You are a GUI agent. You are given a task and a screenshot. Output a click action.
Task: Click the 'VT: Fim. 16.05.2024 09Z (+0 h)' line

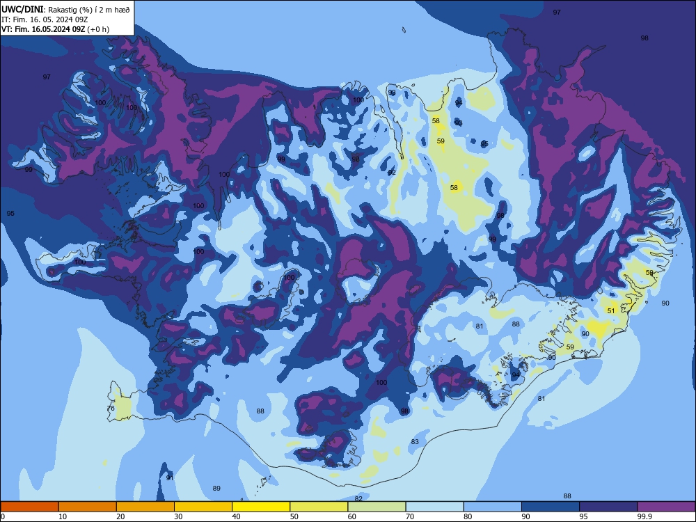click(x=55, y=29)
